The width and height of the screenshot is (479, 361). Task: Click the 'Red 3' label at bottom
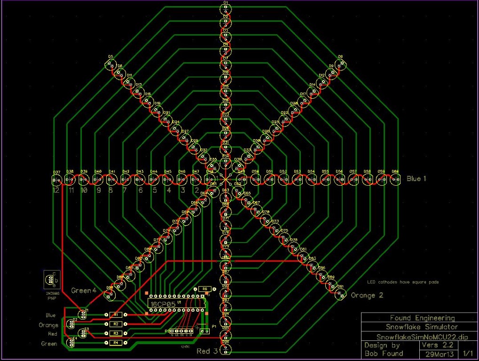tap(207, 351)
